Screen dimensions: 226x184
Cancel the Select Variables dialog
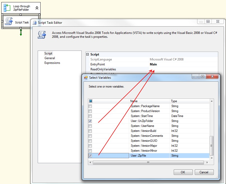(204, 172)
